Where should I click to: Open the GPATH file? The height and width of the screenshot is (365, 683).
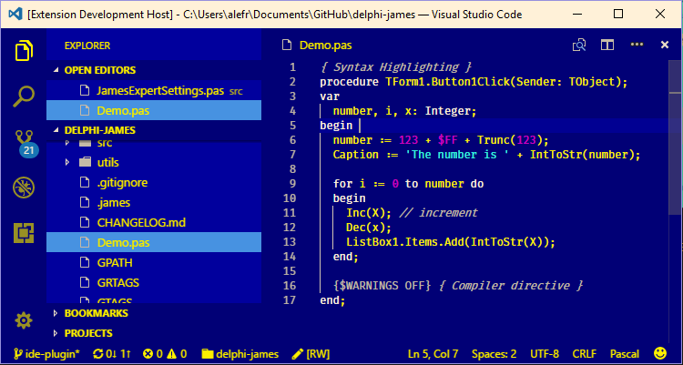pyautogui.click(x=154, y=263)
